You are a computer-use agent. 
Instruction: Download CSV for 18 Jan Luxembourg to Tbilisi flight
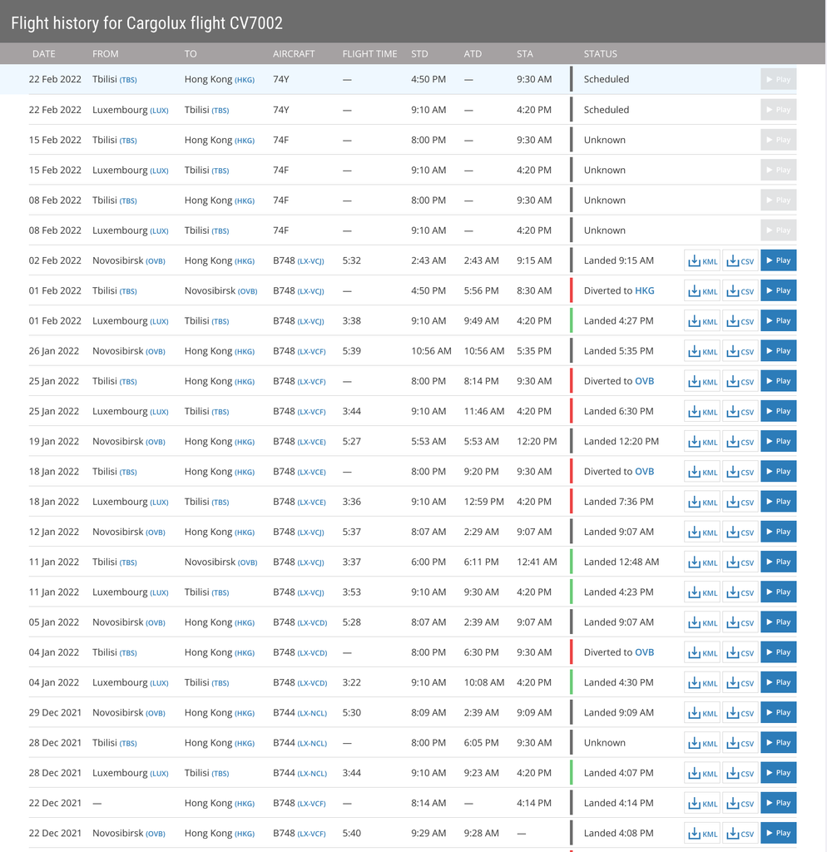[x=740, y=502]
